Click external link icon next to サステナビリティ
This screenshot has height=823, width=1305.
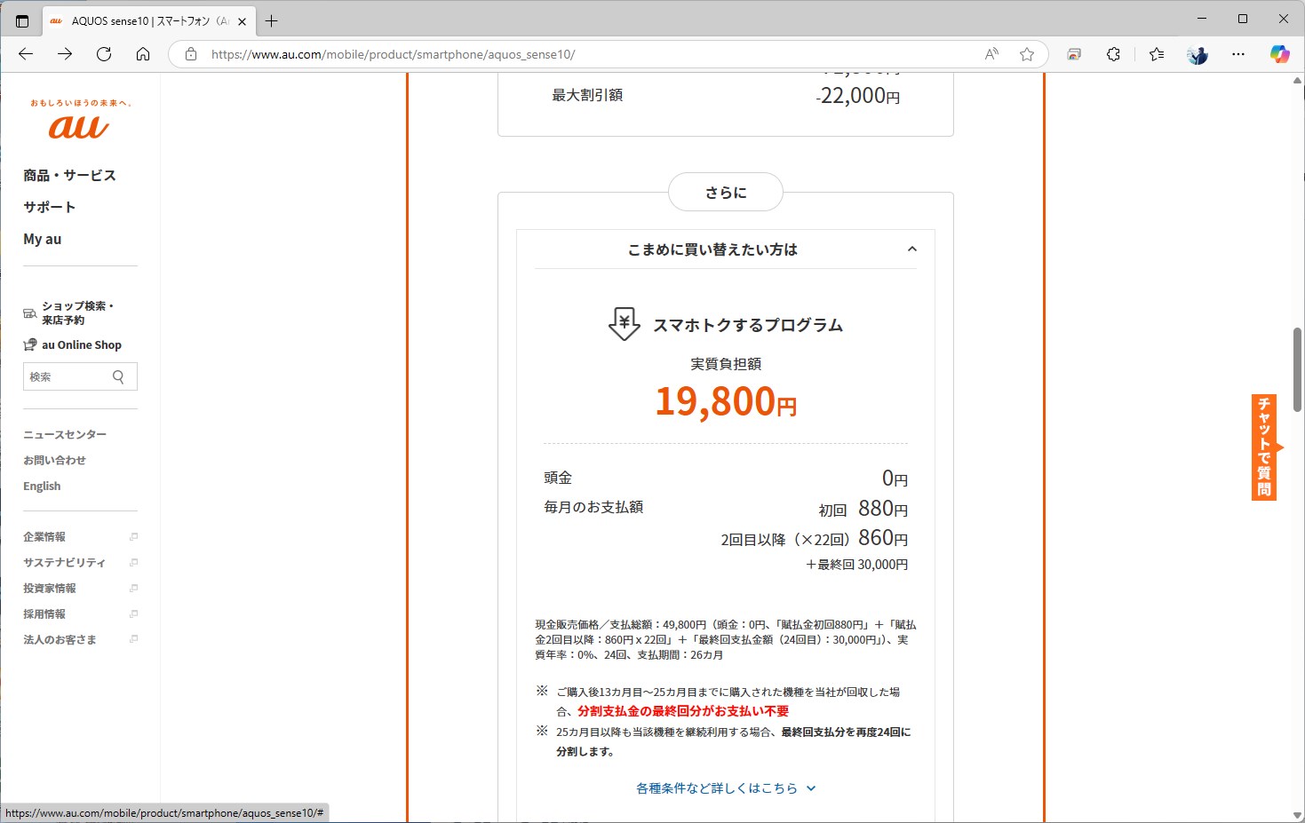tap(133, 562)
